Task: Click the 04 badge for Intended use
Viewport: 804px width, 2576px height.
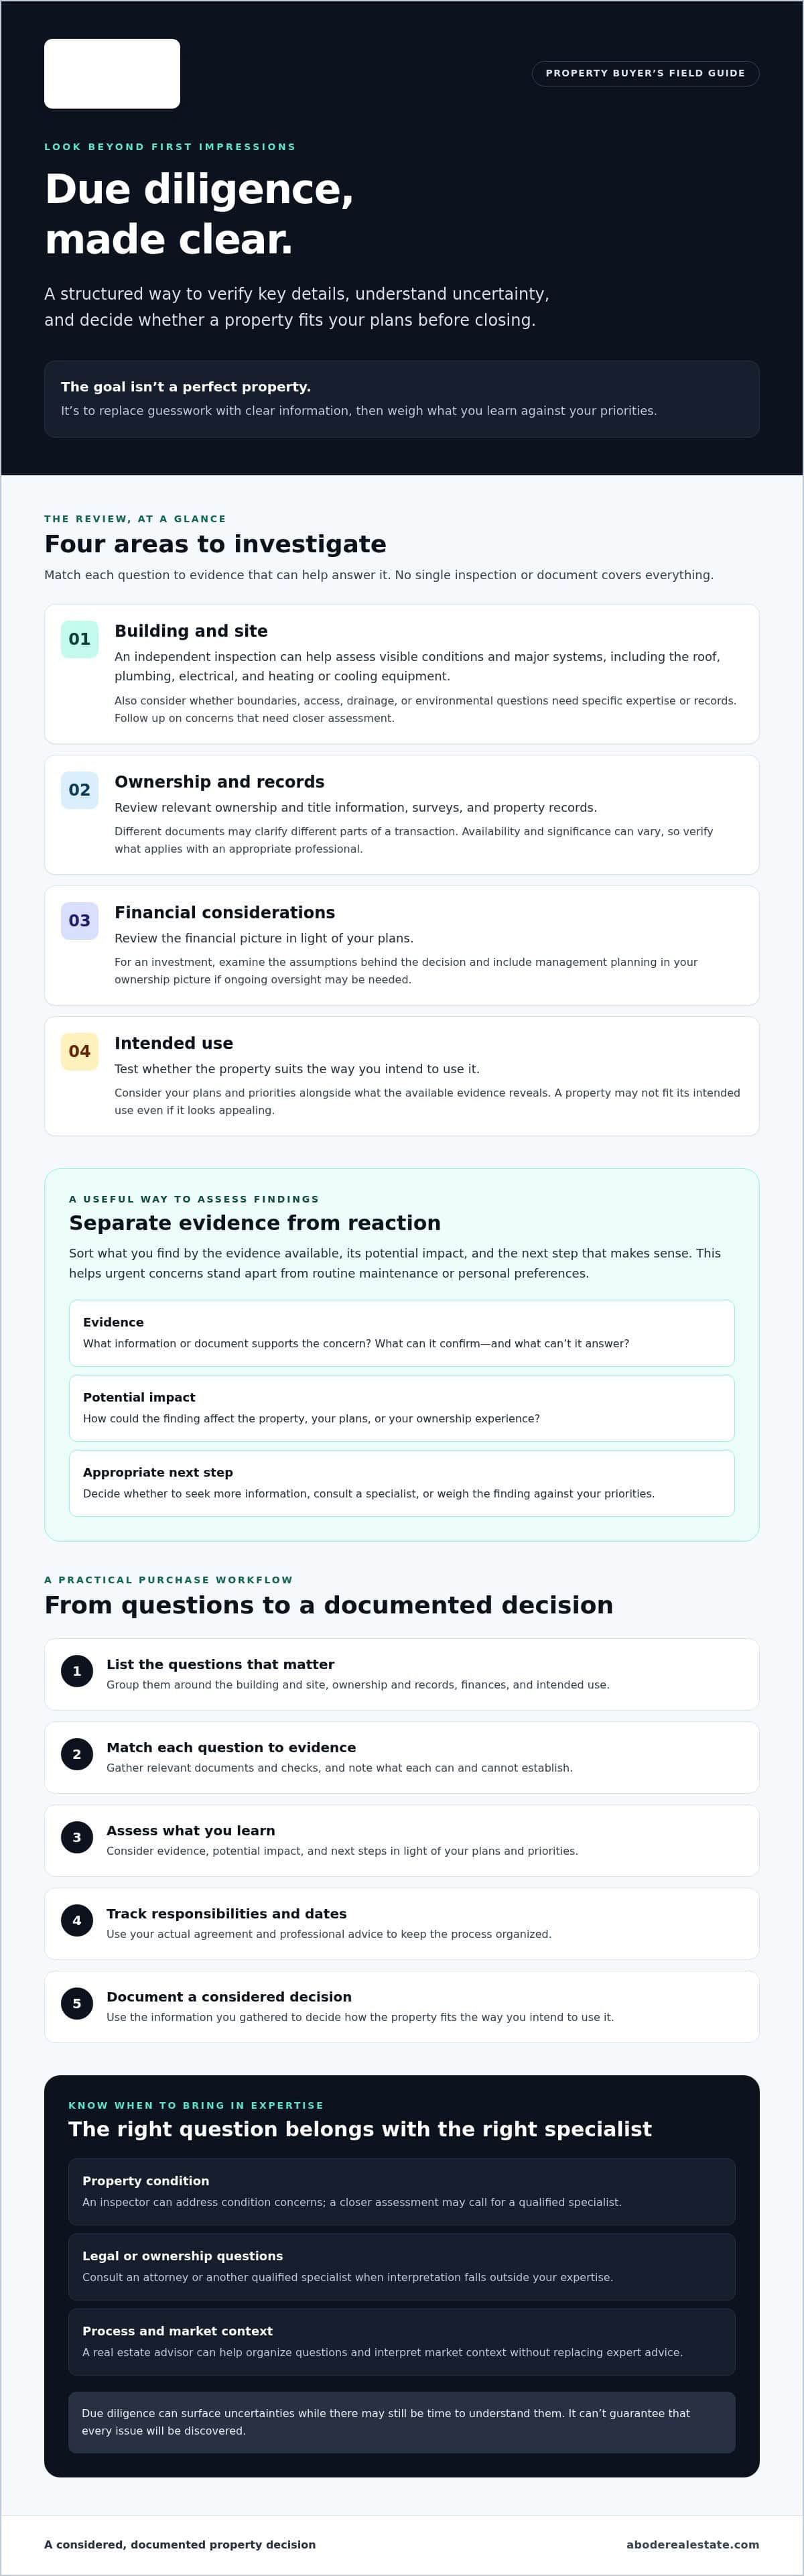Action: click(79, 1052)
